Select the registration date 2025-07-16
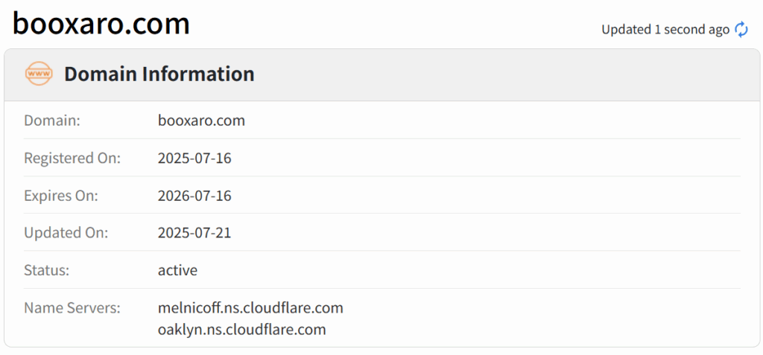This screenshot has height=355, width=763. 194,158
